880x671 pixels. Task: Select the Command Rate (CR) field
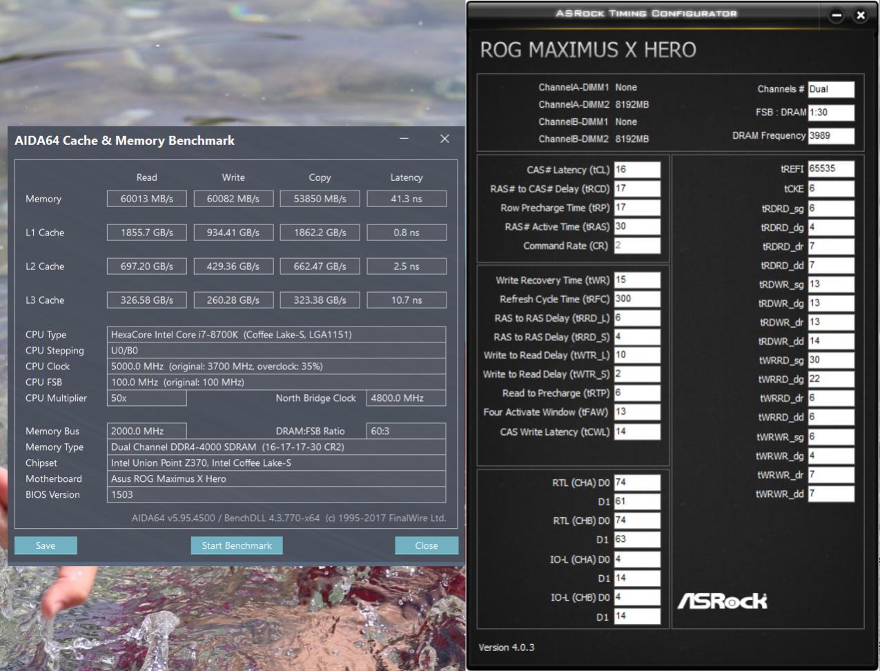point(637,246)
